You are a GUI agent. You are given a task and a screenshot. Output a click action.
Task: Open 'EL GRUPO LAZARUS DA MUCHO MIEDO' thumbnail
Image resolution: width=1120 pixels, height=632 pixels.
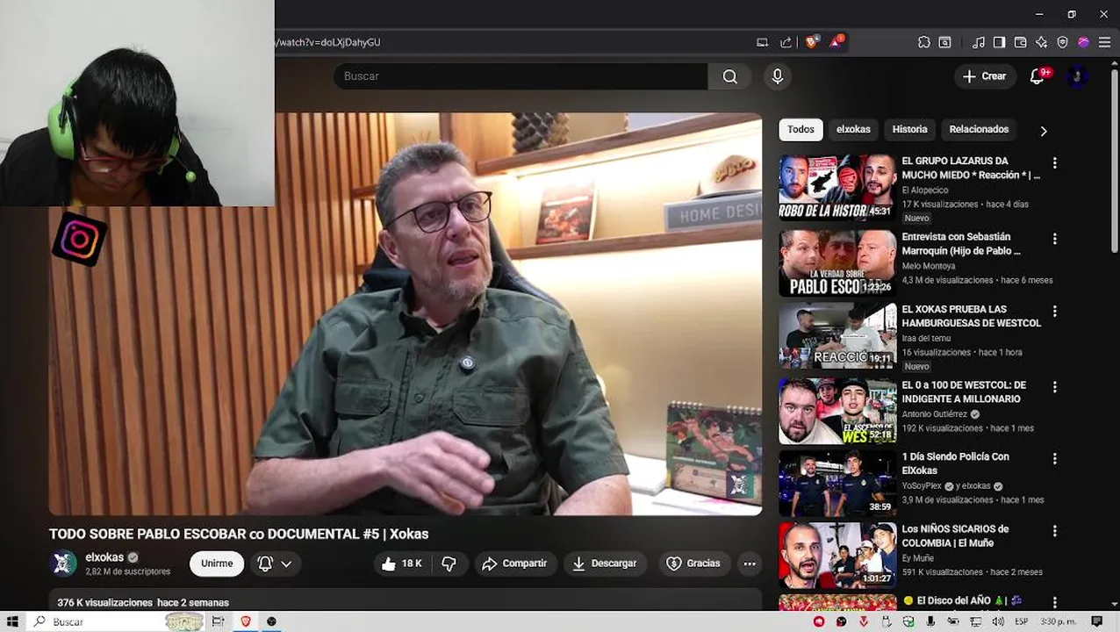(837, 187)
